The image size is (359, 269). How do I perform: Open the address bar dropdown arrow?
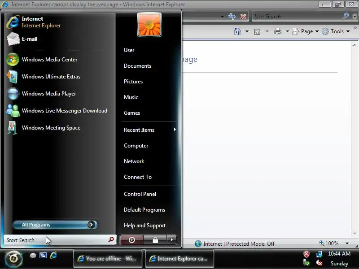[x=222, y=17]
